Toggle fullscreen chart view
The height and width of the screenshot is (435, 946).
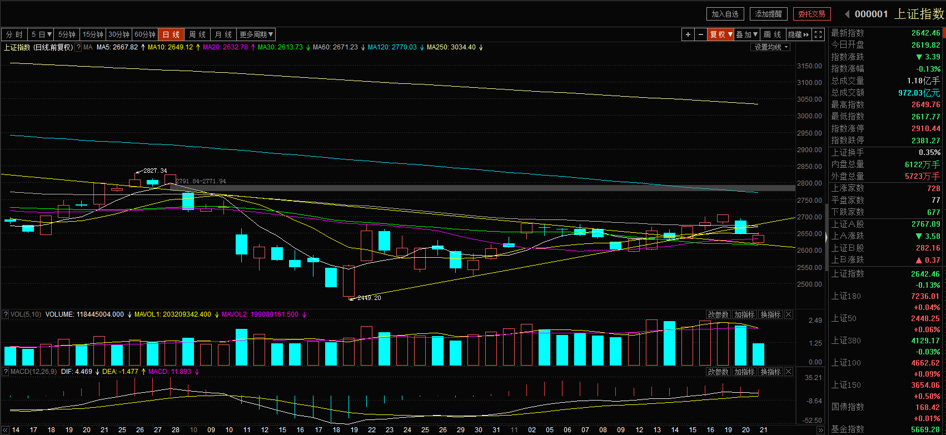818,34
